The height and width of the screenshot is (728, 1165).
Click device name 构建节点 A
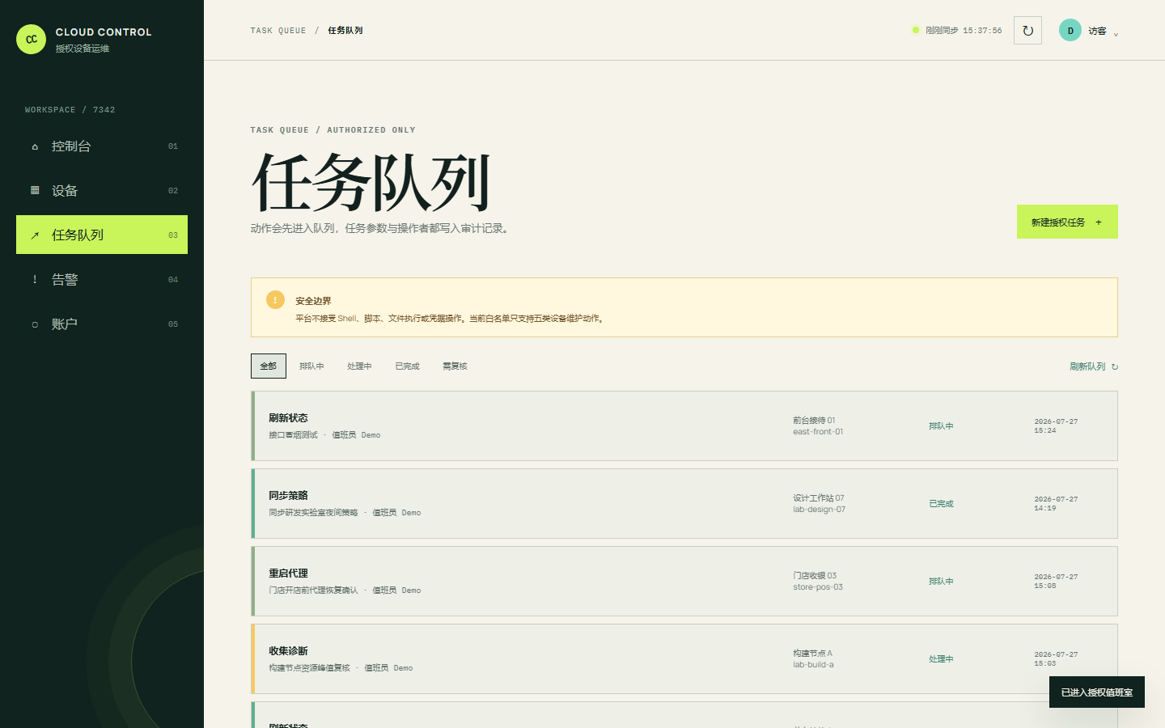[x=812, y=653]
